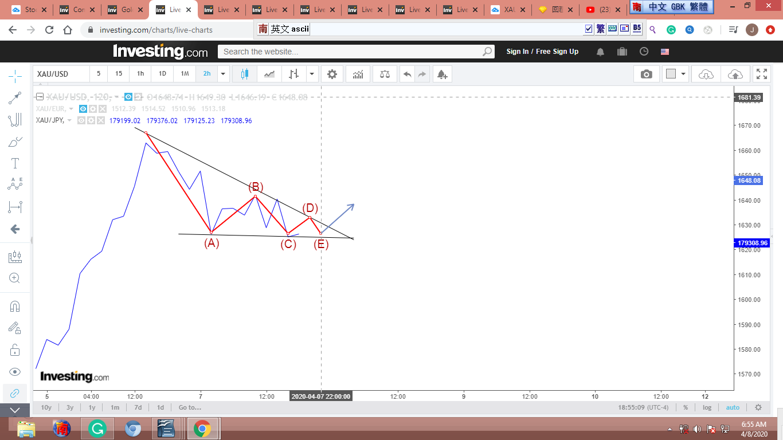Toggle visibility of XAU/JPY series
The height and width of the screenshot is (440, 783).
pyautogui.click(x=82, y=120)
